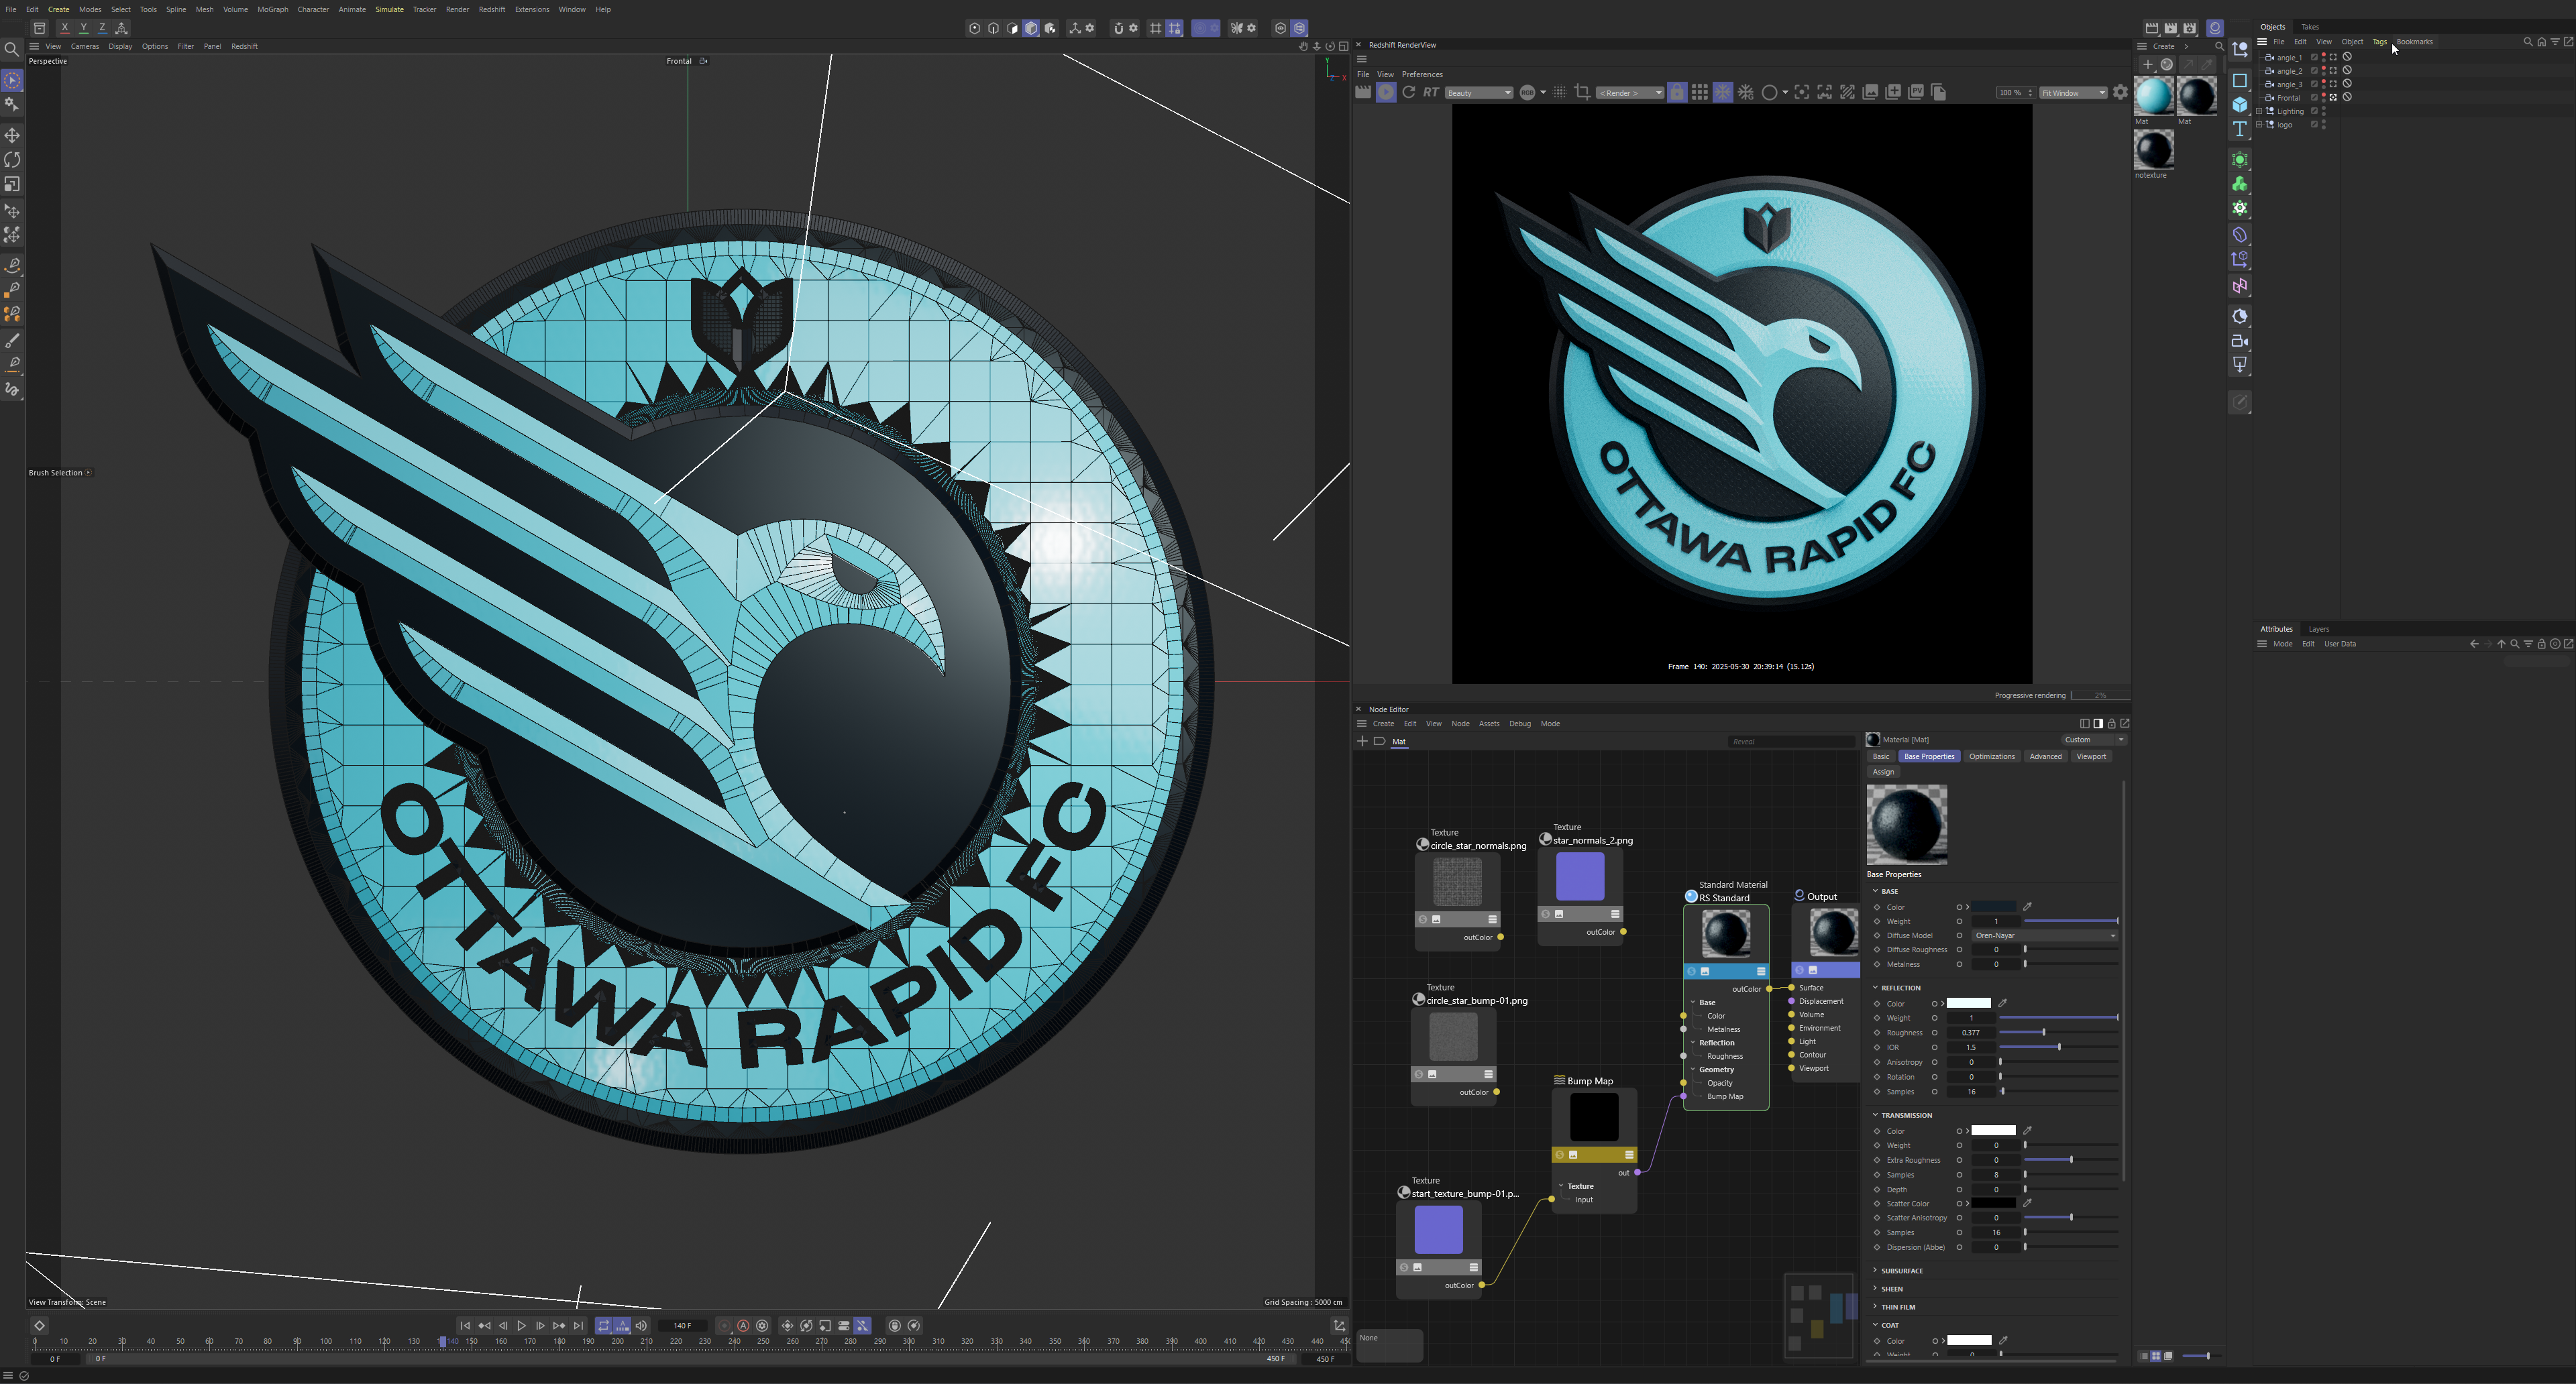
Task: Open the Diffuse Model Oren-Nayar dropdown
Action: tap(2045, 936)
